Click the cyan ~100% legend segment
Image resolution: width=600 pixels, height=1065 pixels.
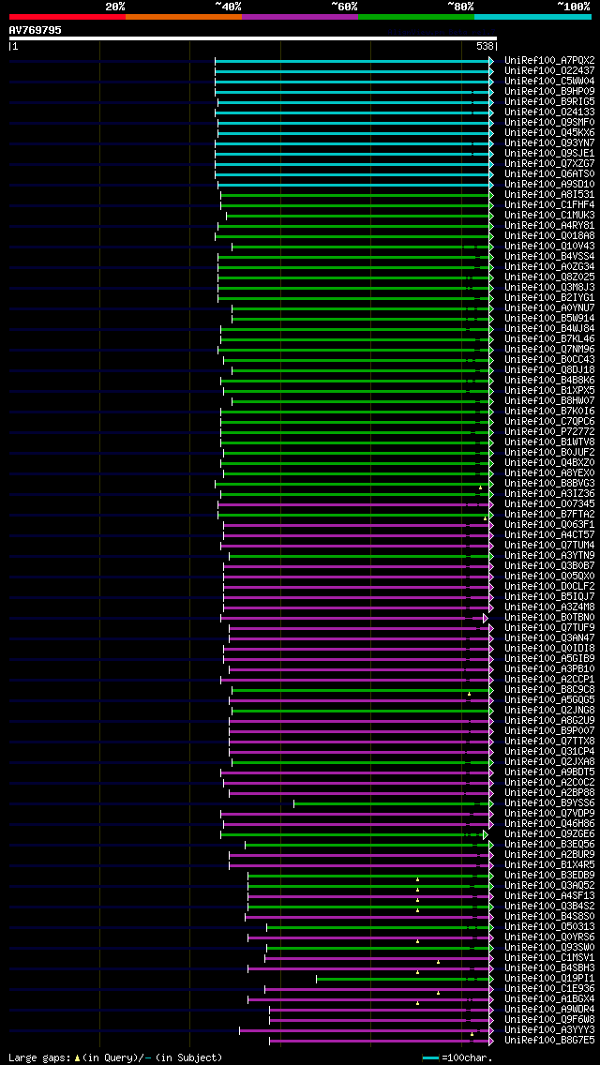[532, 16]
